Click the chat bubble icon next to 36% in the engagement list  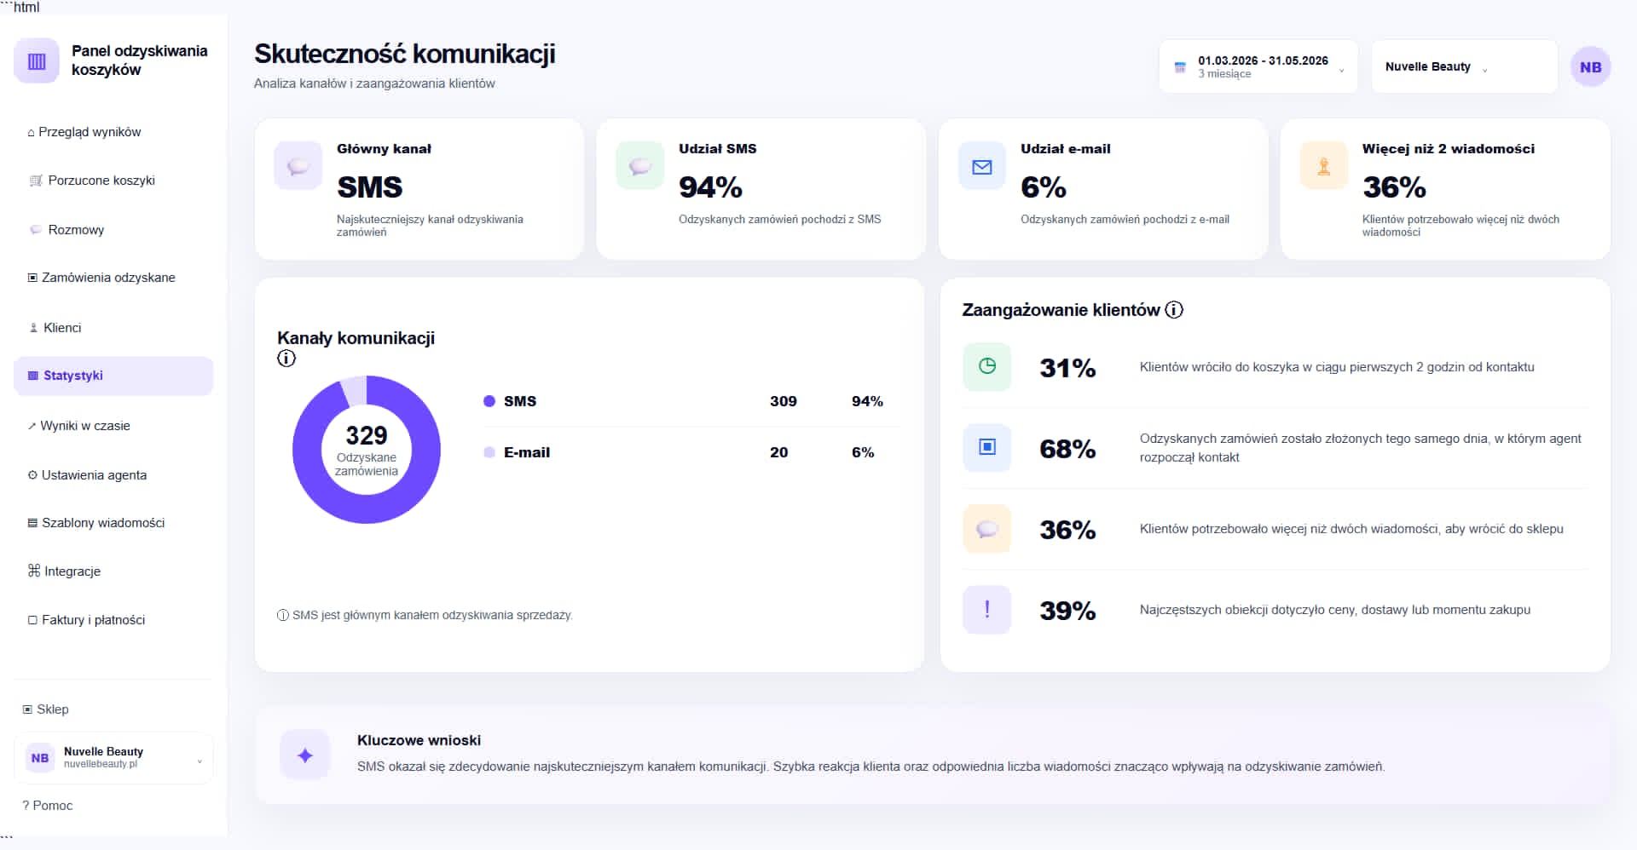point(987,529)
